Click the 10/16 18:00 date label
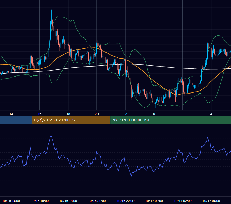Image resolution: width=231 pixels, height=204 pixels. point(68,201)
